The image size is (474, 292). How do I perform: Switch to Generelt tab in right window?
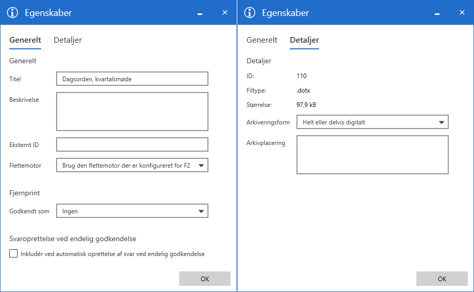pos(262,40)
